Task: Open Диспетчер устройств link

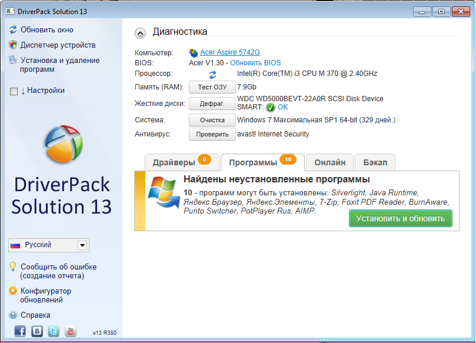Action: pos(58,45)
